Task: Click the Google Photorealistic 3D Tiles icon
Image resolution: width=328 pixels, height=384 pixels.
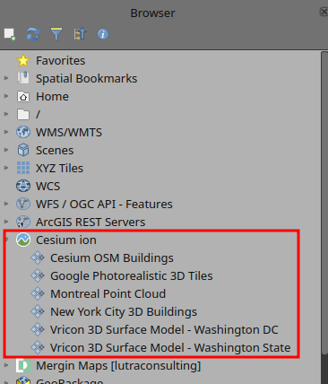Action: pyautogui.click(x=38, y=275)
